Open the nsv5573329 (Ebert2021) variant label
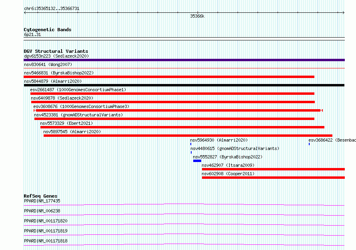Image resolution: width=356 pixels, height=250 pixels. tap(66, 123)
